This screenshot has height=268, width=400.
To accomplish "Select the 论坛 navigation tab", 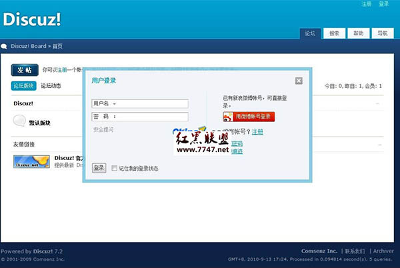I will click(x=310, y=33).
